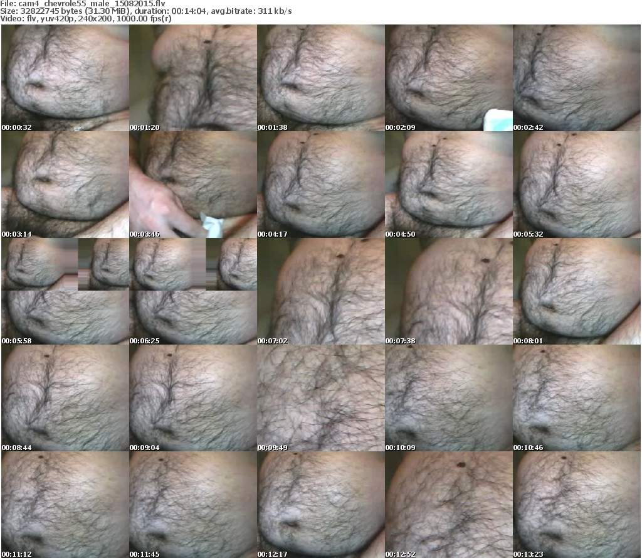This screenshot has height=558, width=642.
Task: Click the thumbnail stamped 00:11:45
Action: click(x=193, y=505)
